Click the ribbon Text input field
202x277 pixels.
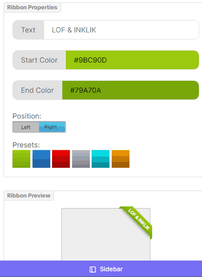(x=121, y=30)
